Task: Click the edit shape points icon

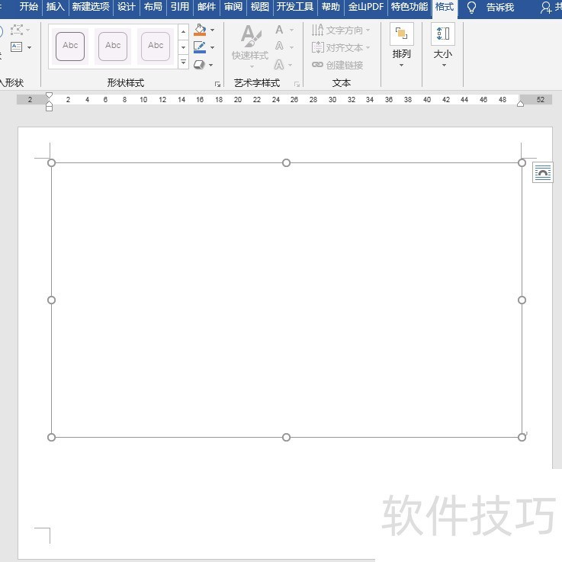Action: pyautogui.click(x=17, y=30)
